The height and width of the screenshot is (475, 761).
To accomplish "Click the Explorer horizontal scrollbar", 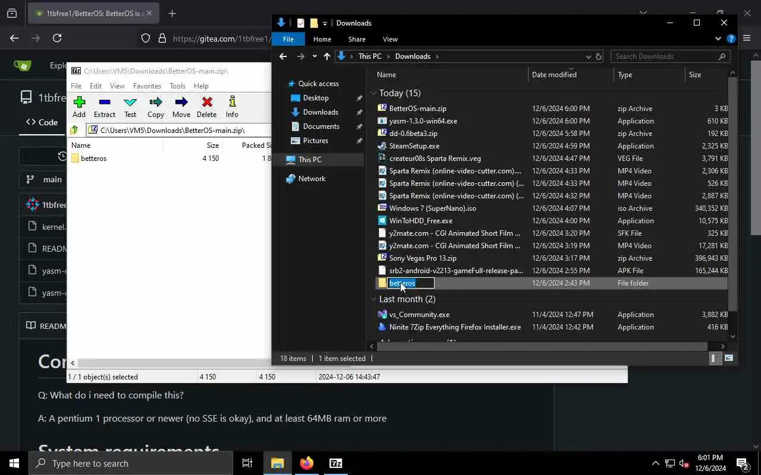I will 541,346.
